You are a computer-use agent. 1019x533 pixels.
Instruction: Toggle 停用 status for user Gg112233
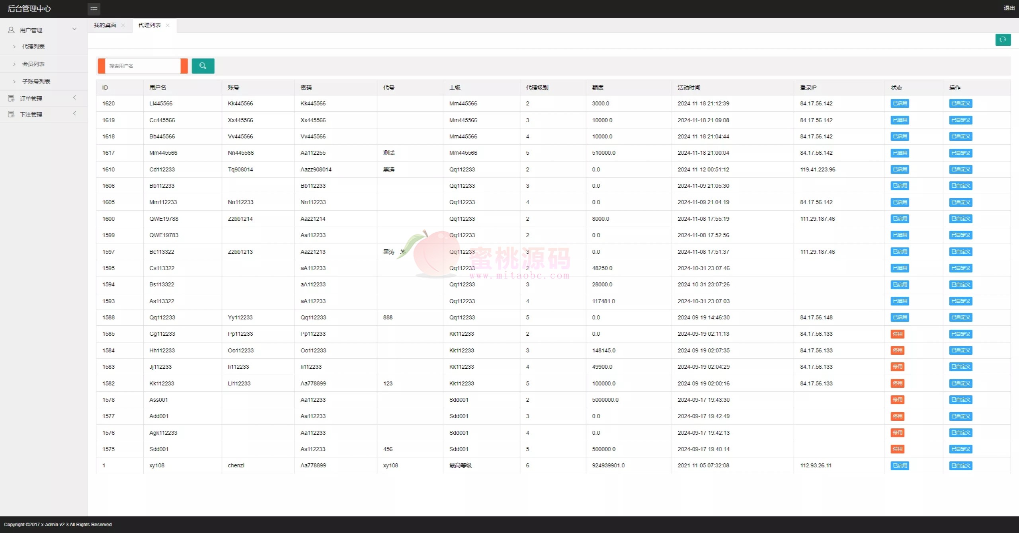pyautogui.click(x=897, y=334)
